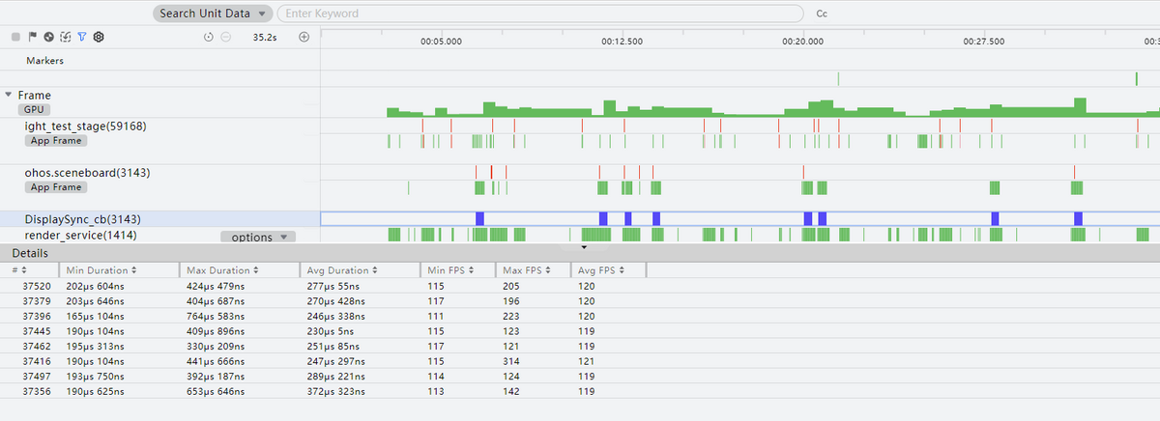Sort the table by Max FPS column
The width and height of the screenshot is (1160, 421).
(x=525, y=270)
